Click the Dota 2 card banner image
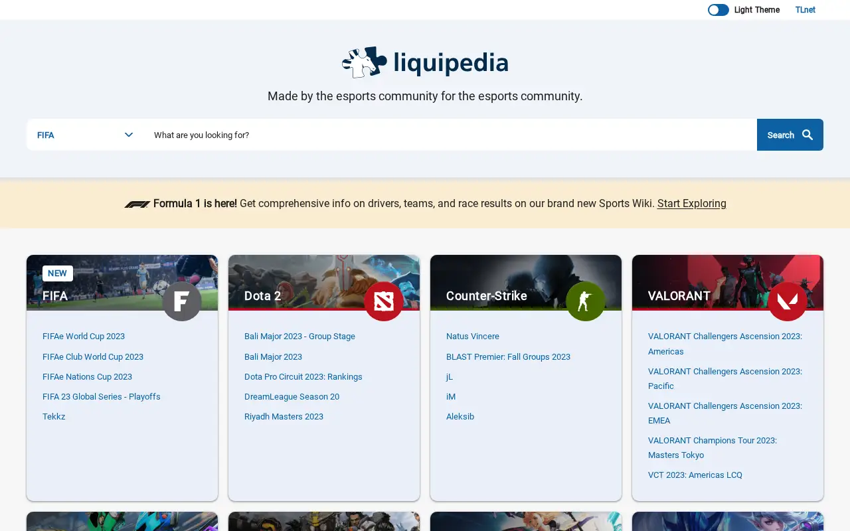 point(324,282)
